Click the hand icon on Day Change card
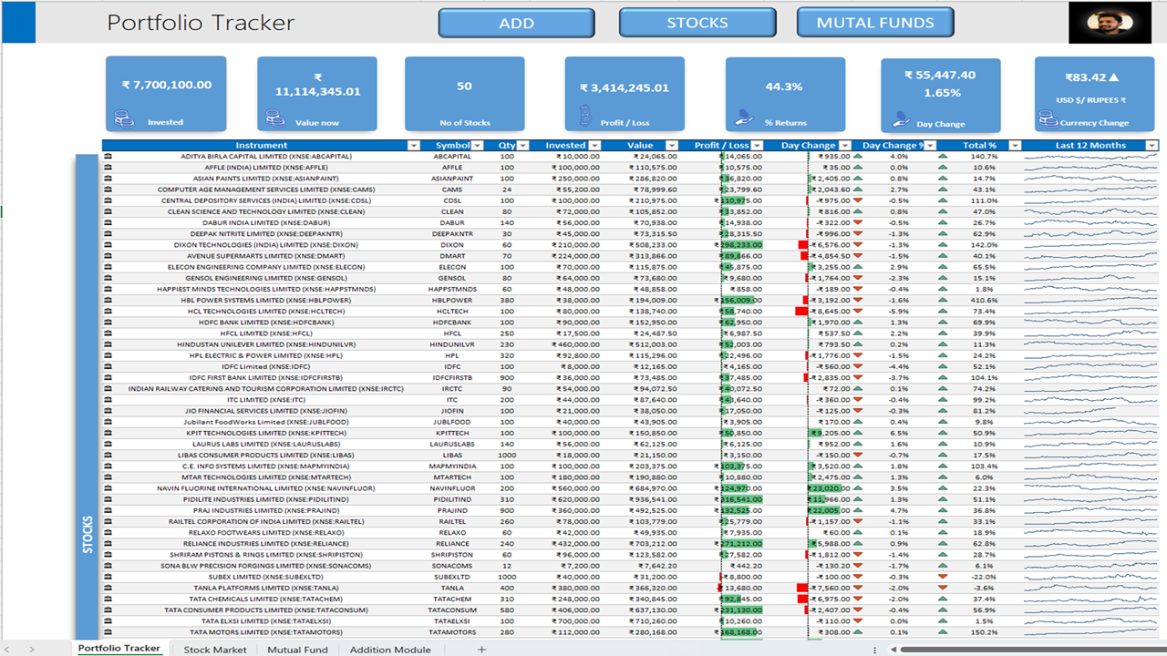The image size is (1167, 656). point(901,118)
